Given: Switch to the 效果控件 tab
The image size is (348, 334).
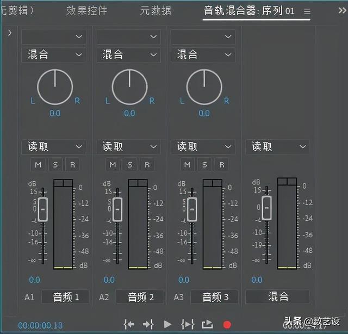Looking at the screenshot, I should [86, 11].
